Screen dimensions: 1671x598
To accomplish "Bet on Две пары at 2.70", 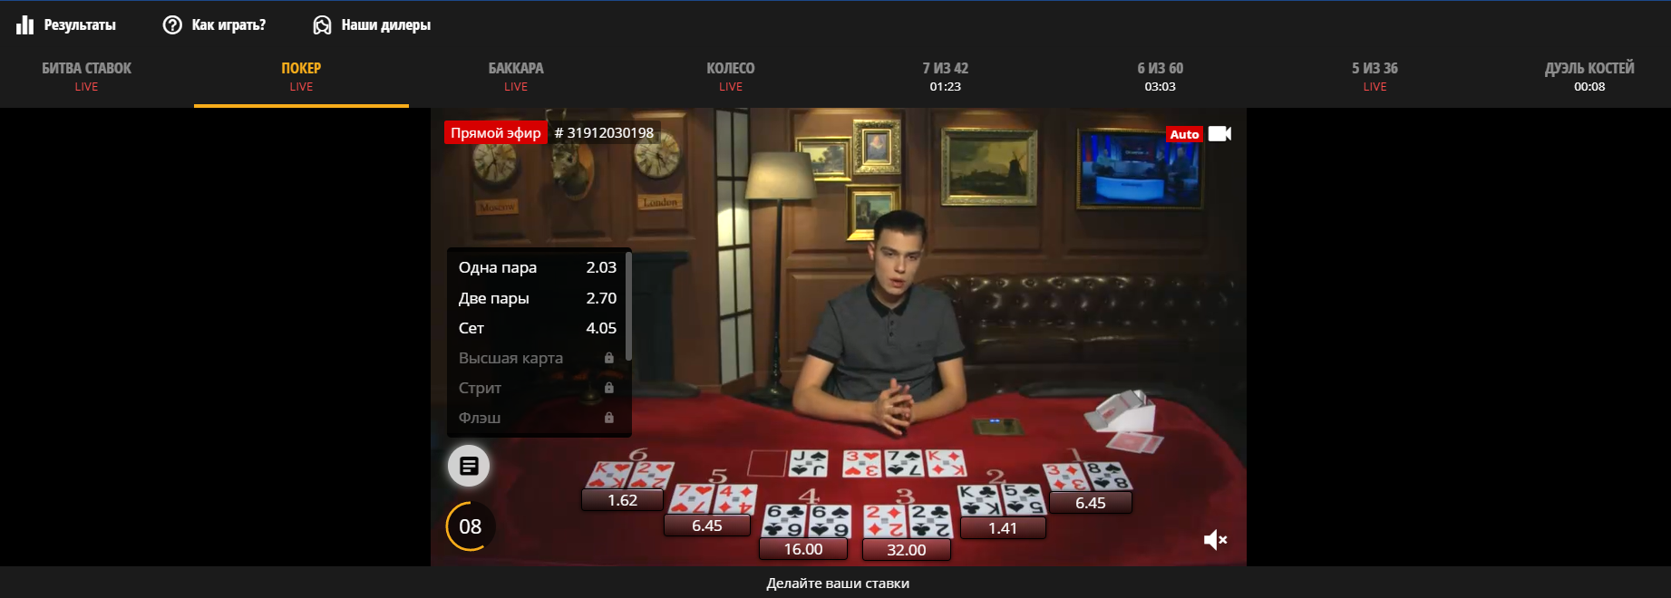I will [537, 298].
